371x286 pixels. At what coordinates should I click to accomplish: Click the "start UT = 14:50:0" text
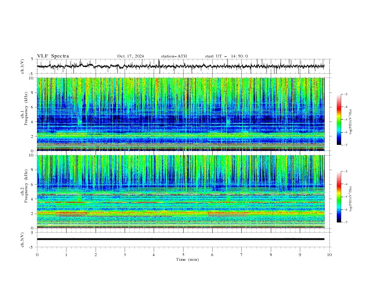tap(226, 56)
